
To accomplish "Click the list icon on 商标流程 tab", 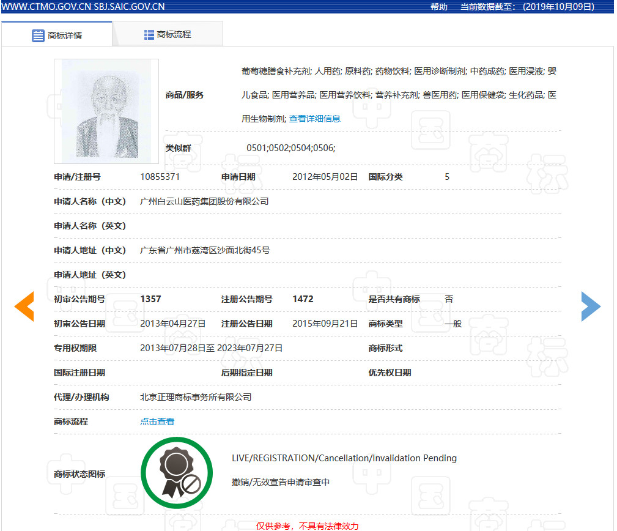I will click(x=149, y=34).
